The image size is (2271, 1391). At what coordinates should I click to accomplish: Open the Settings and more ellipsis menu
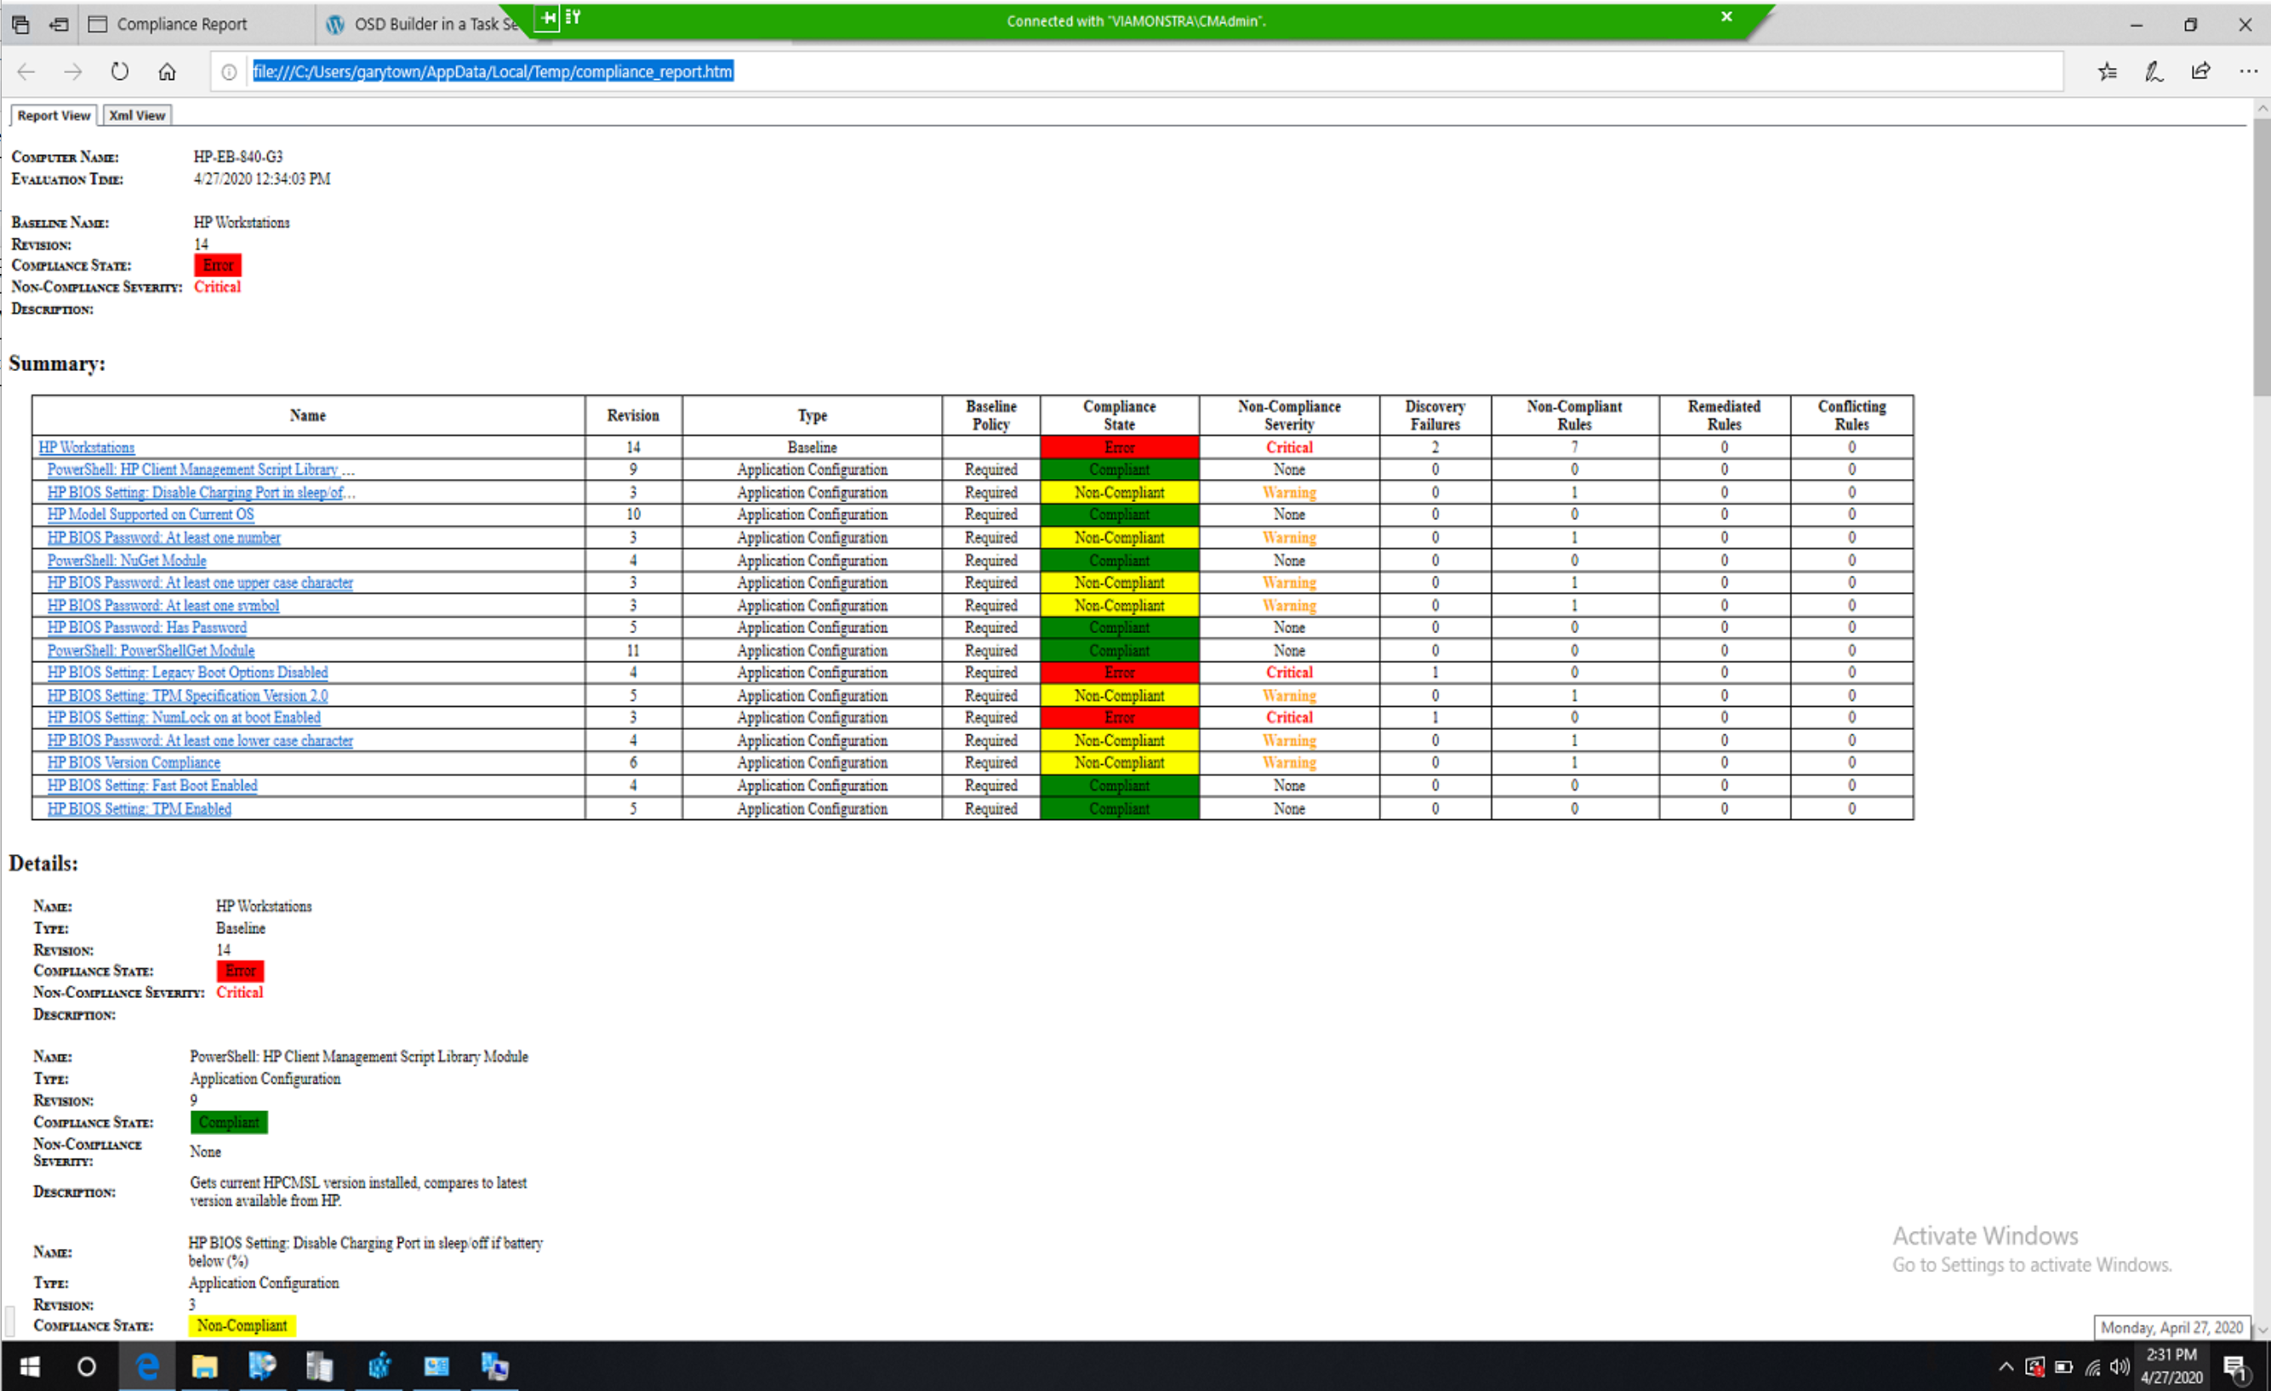[x=2248, y=72]
